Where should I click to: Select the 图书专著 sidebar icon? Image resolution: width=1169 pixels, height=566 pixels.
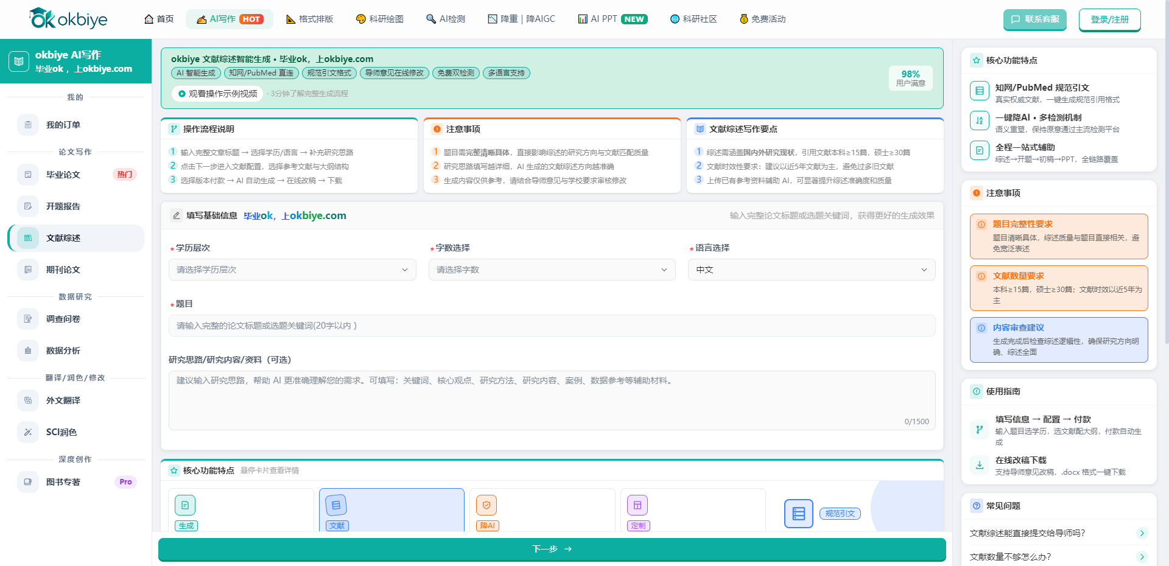[28, 482]
